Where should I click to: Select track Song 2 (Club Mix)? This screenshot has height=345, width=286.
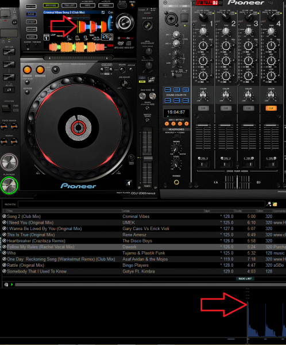[x=144, y=217]
